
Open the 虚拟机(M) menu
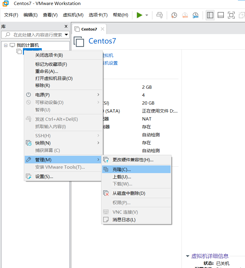pyautogui.click(x=73, y=15)
